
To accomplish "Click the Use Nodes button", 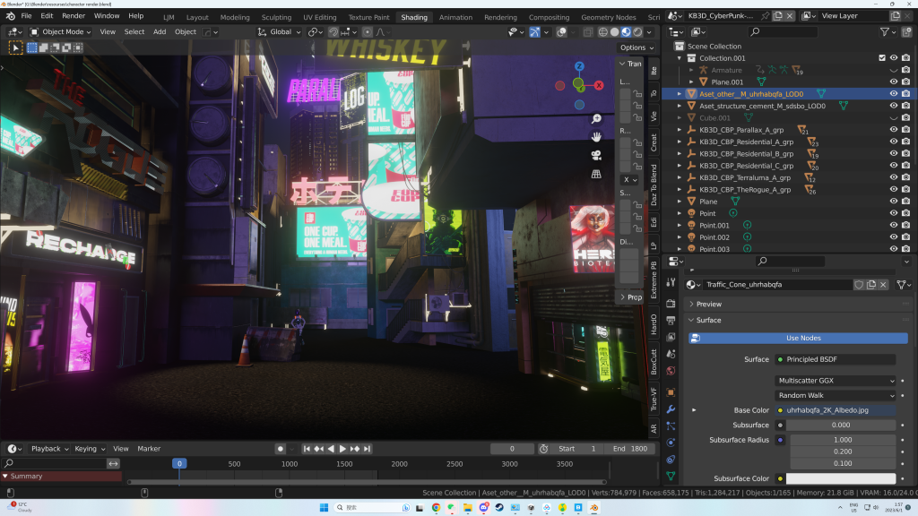I will (x=799, y=338).
